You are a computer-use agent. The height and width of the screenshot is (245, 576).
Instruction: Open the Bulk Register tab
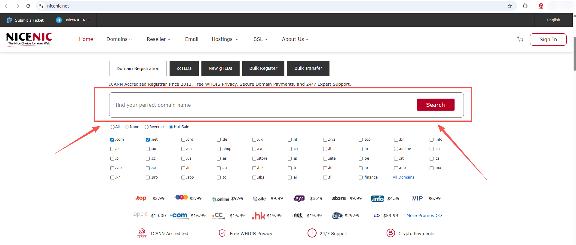pos(263,68)
